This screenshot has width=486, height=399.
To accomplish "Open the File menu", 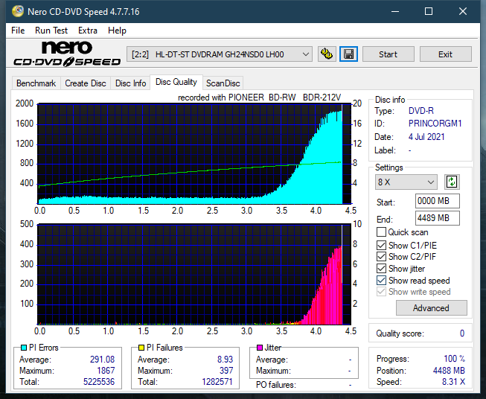I will tap(18, 31).
